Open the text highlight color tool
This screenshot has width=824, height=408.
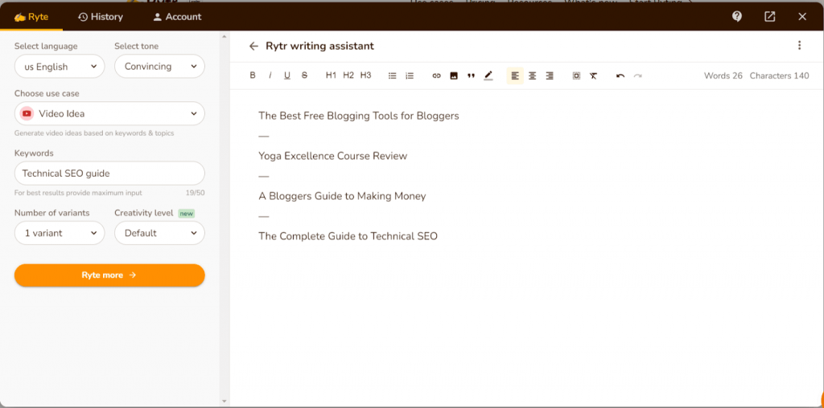coord(488,75)
